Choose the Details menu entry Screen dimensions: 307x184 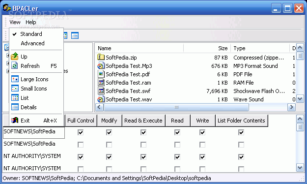point(36,107)
